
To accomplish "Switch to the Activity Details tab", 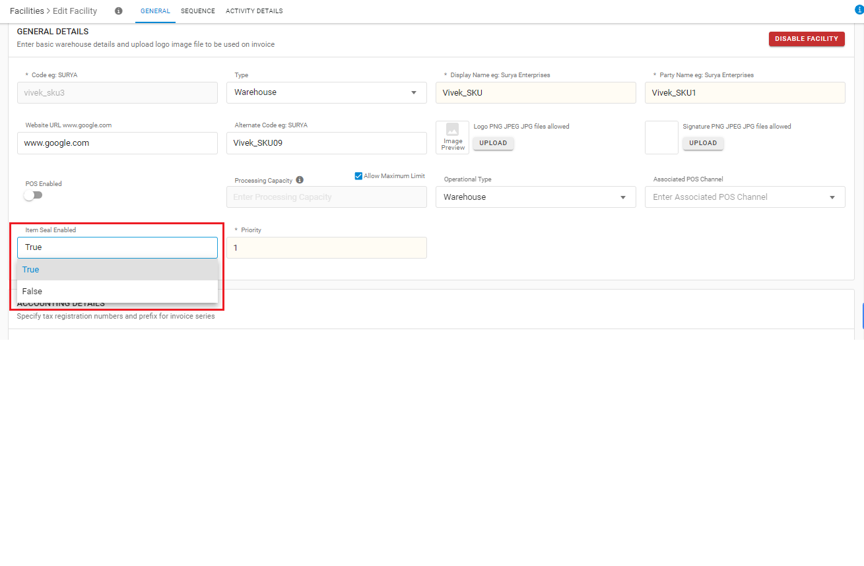I will coord(254,11).
